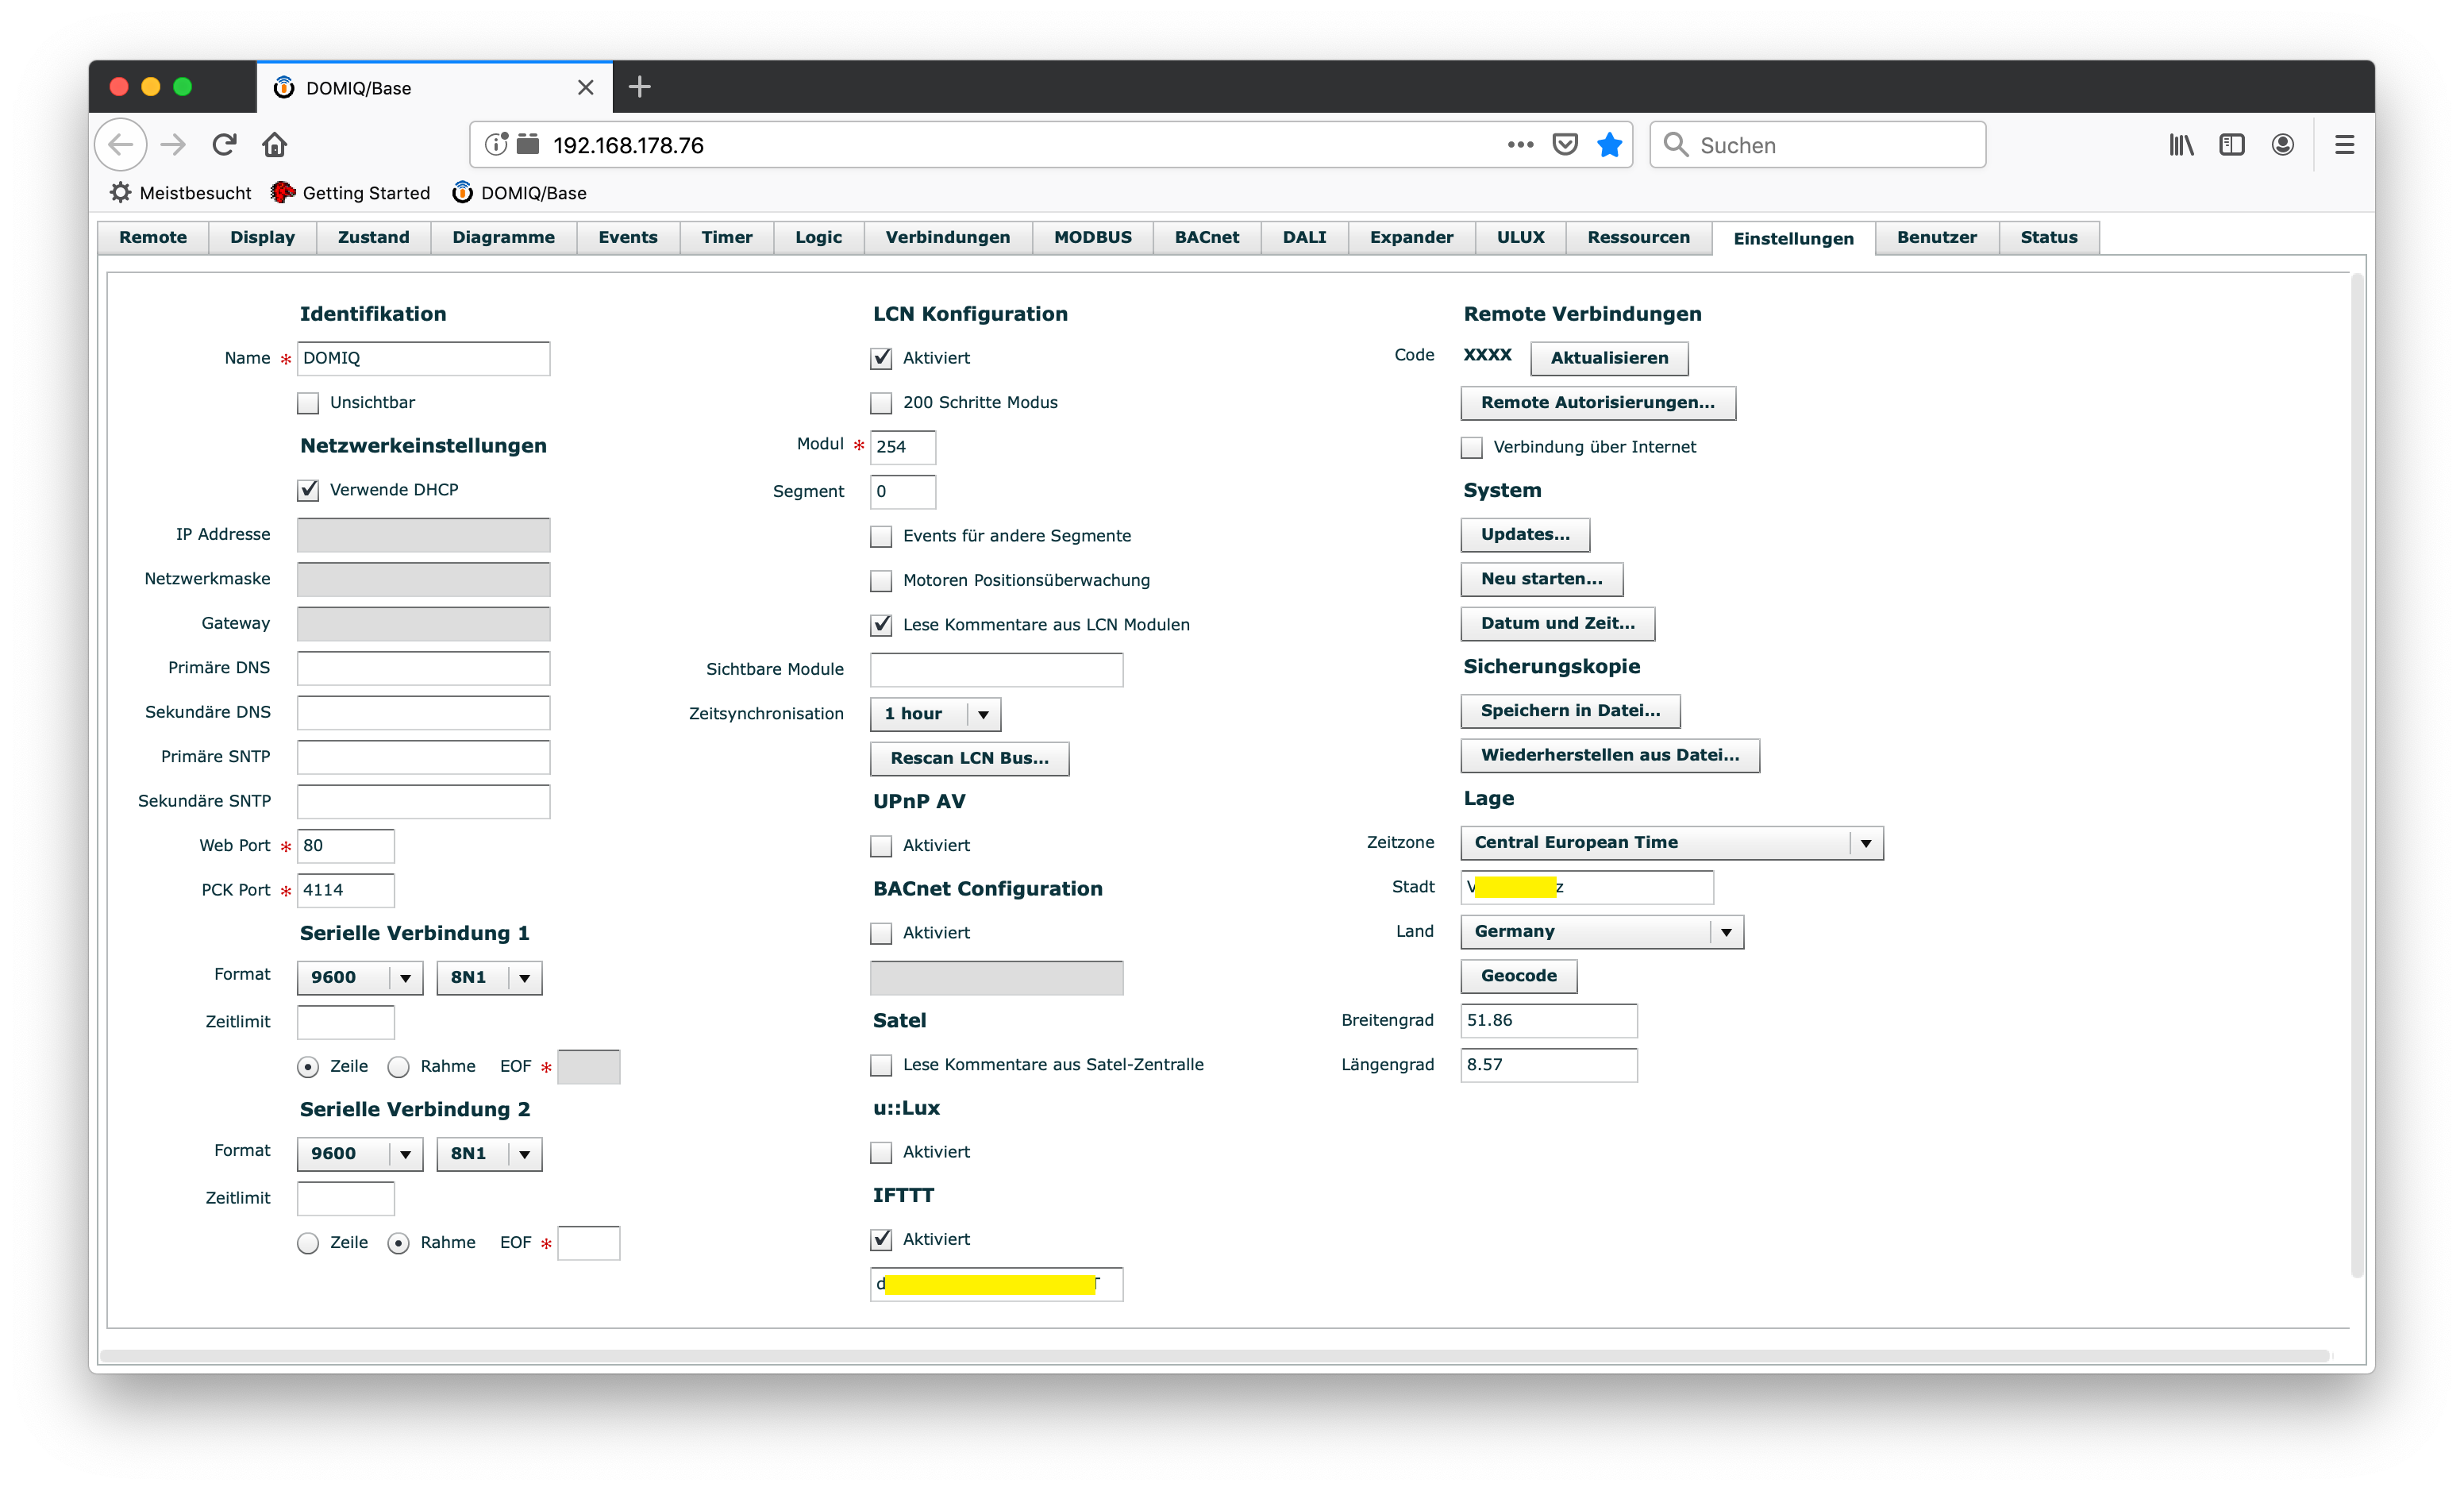The image size is (2464, 1491).
Task: Click the Rescan LCN Bus button
Action: point(969,758)
